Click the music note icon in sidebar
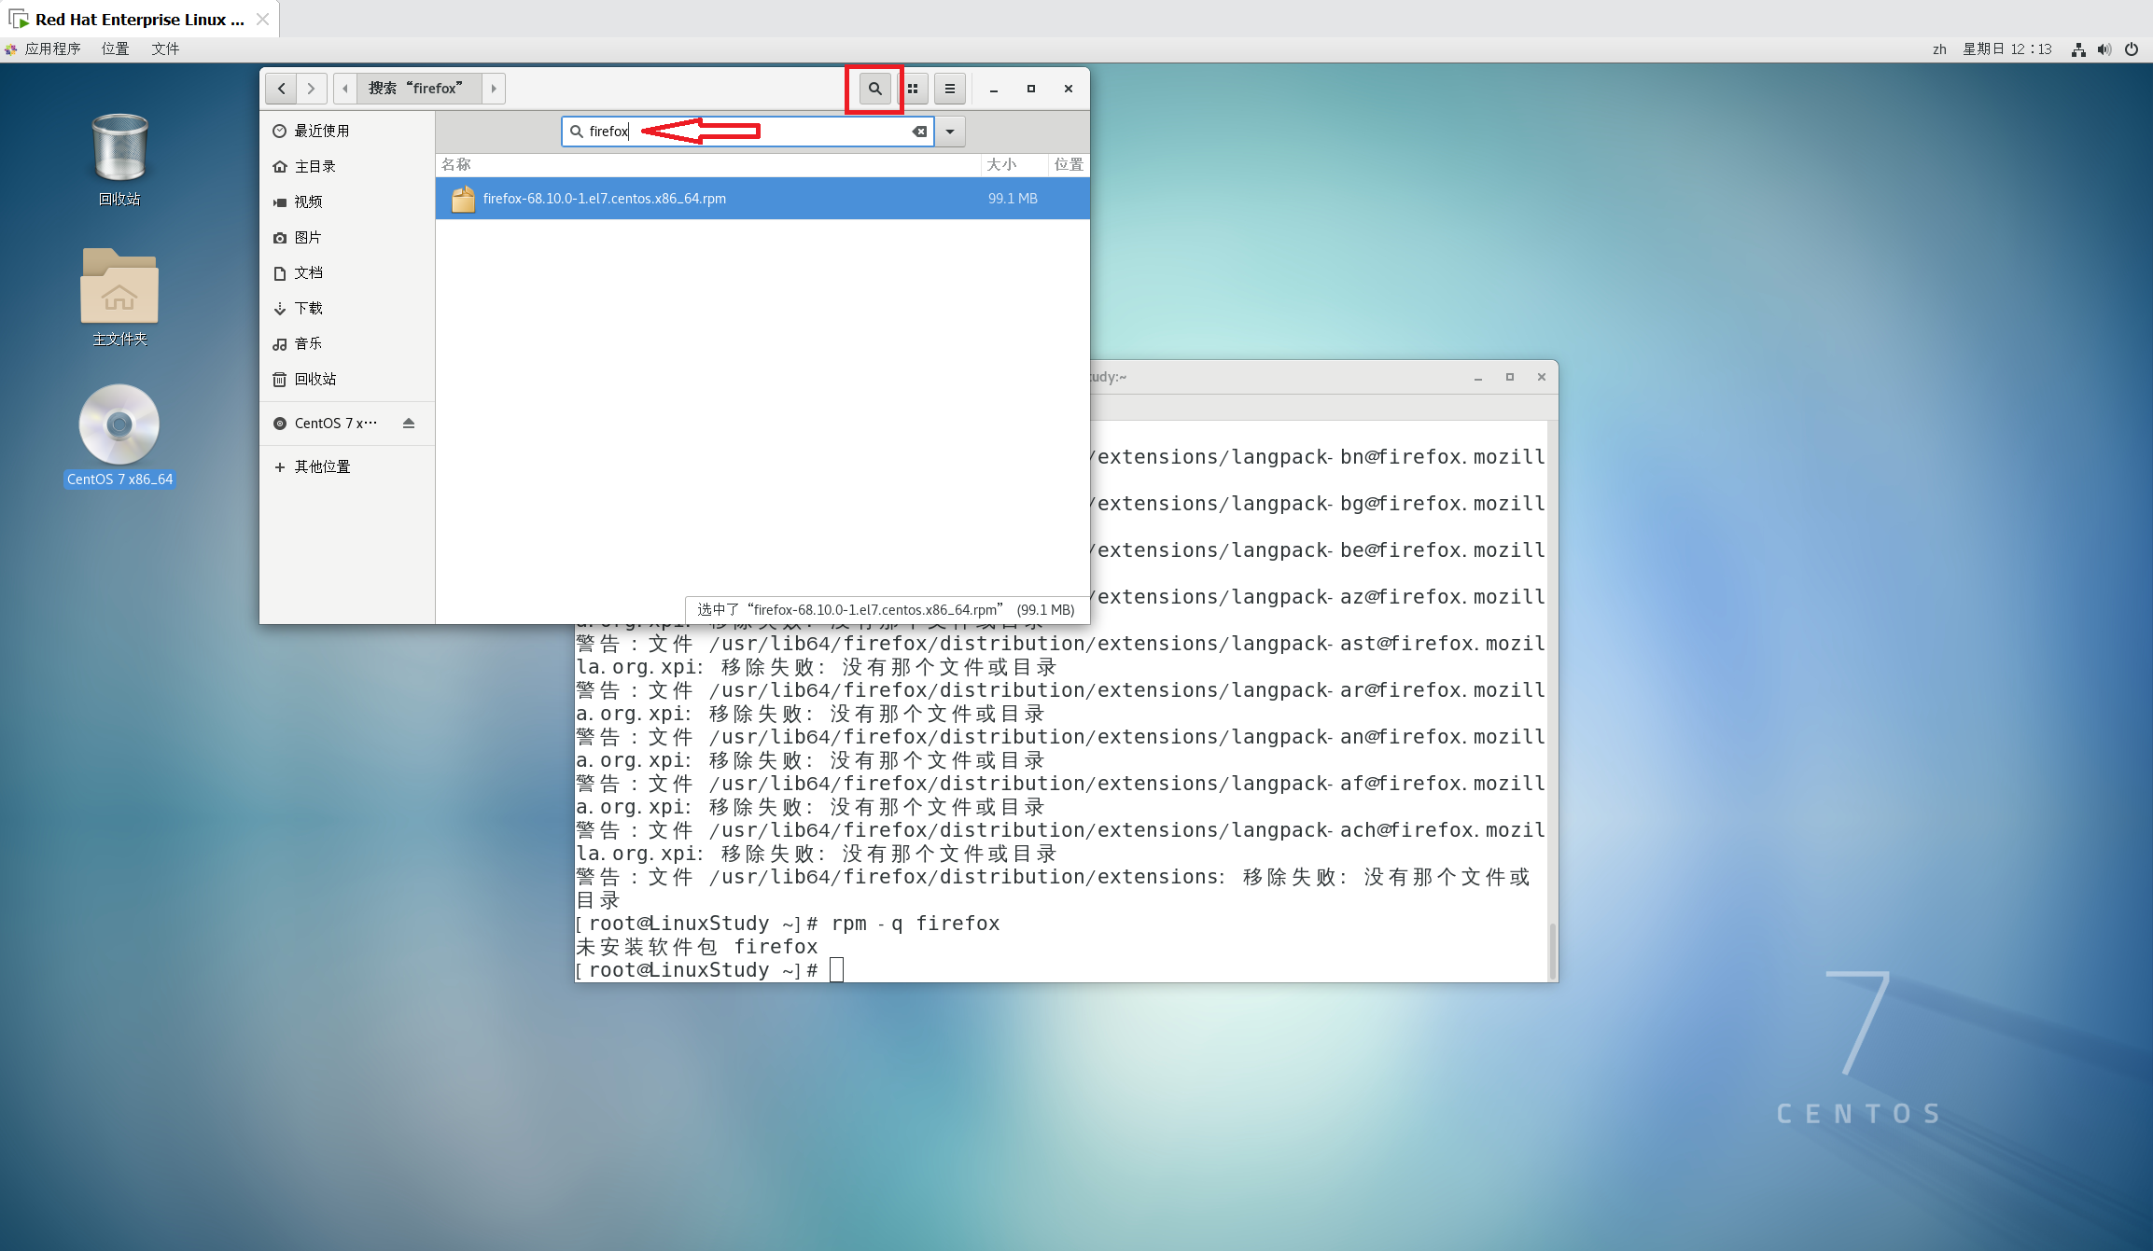The width and height of the screenshot is (2153, 1251). pos(279,344)
